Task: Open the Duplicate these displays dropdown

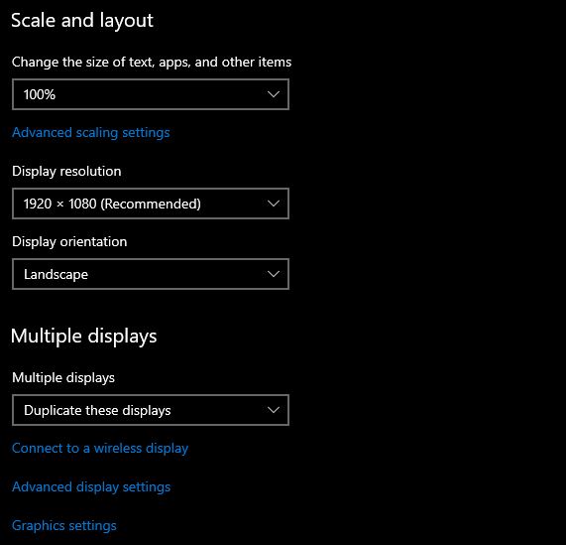Action: point(151,410)
